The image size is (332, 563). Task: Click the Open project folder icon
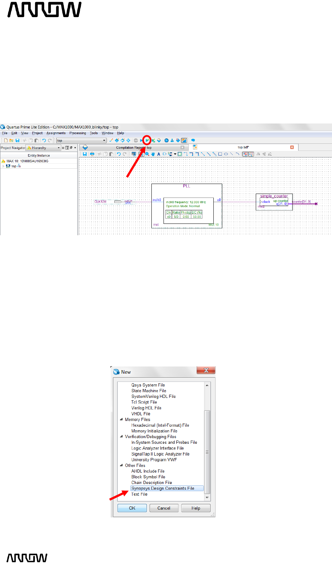tap(11, 141)
